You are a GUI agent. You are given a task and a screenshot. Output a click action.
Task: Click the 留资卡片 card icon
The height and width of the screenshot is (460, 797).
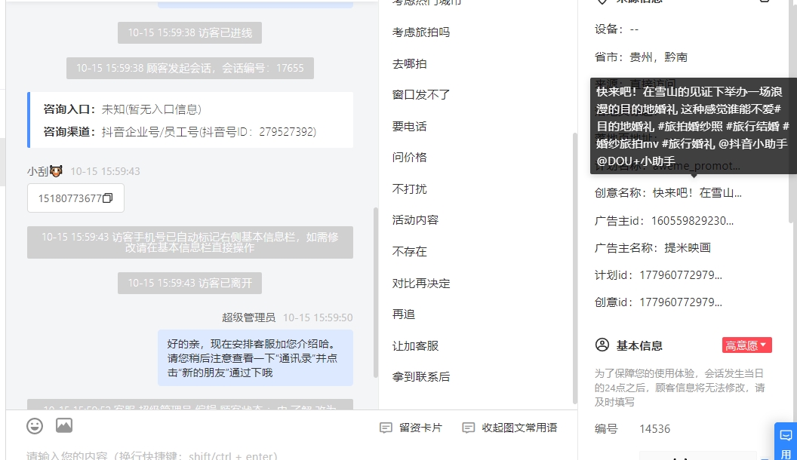point(386,428)
